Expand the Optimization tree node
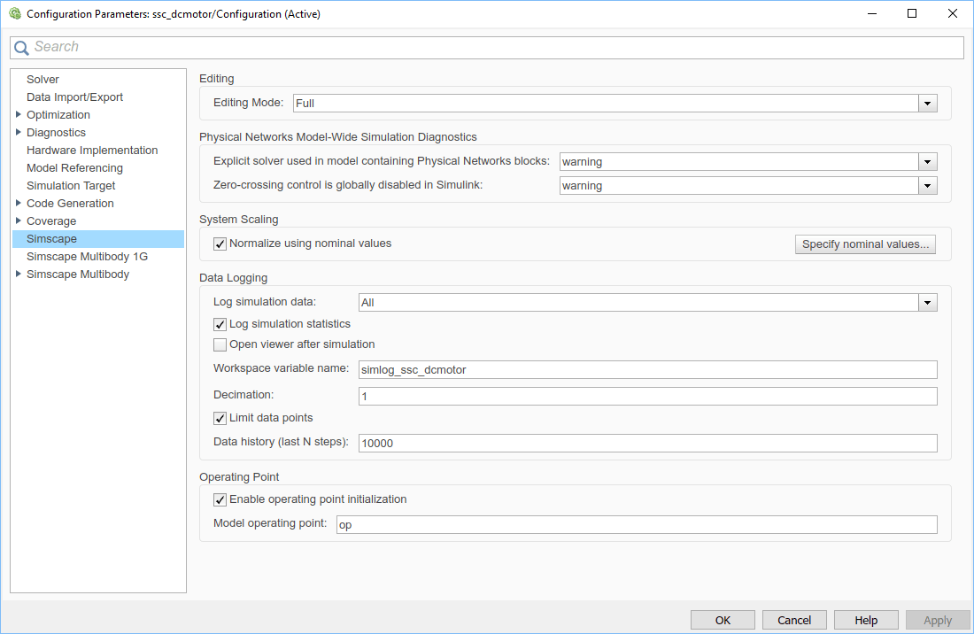 coord(19,115)
